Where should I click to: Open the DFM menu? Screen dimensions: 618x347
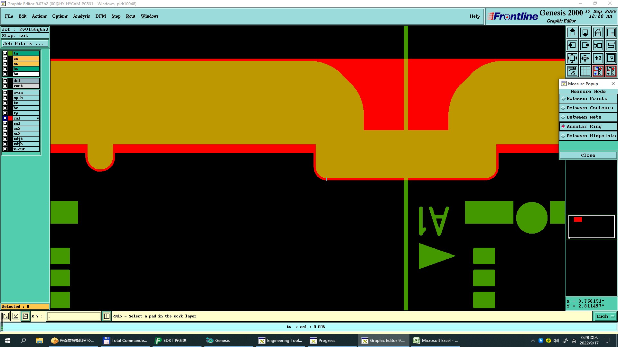click(x=100, y=16)
